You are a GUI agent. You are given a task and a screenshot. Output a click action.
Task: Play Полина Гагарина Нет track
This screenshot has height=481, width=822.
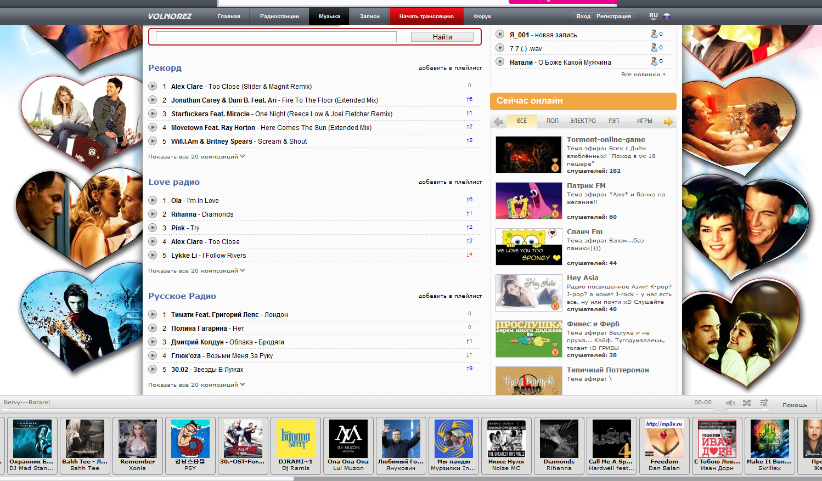point(153,328)
